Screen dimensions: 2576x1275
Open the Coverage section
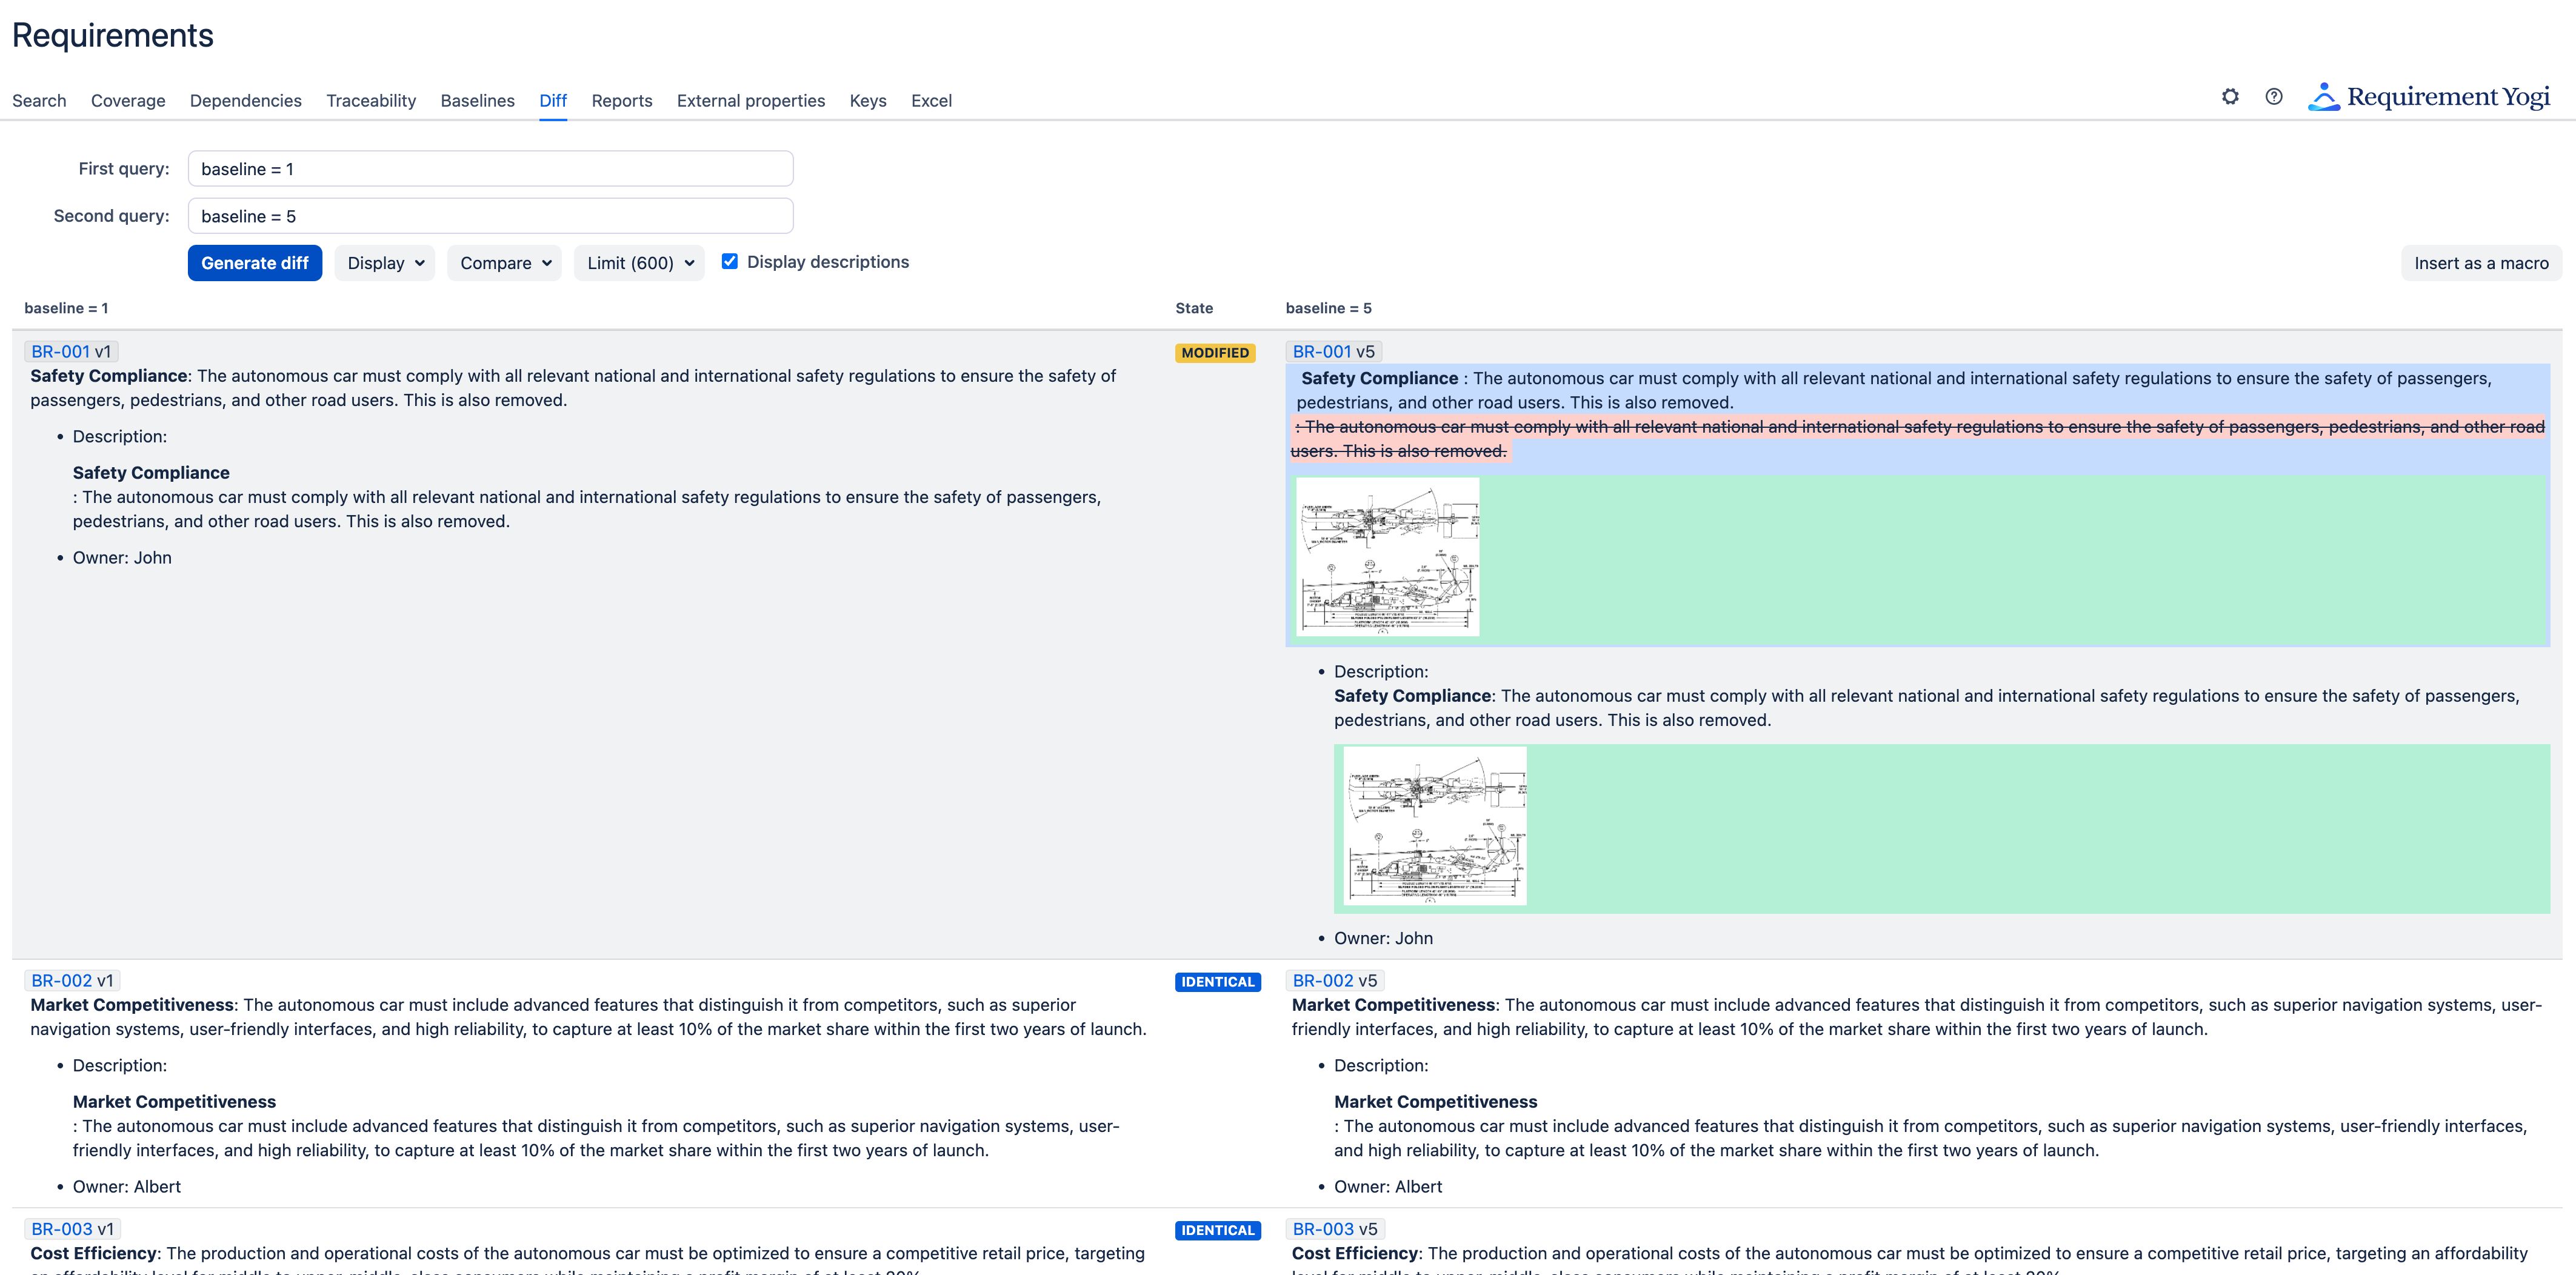pyautogui.click(x=128, y=100)
